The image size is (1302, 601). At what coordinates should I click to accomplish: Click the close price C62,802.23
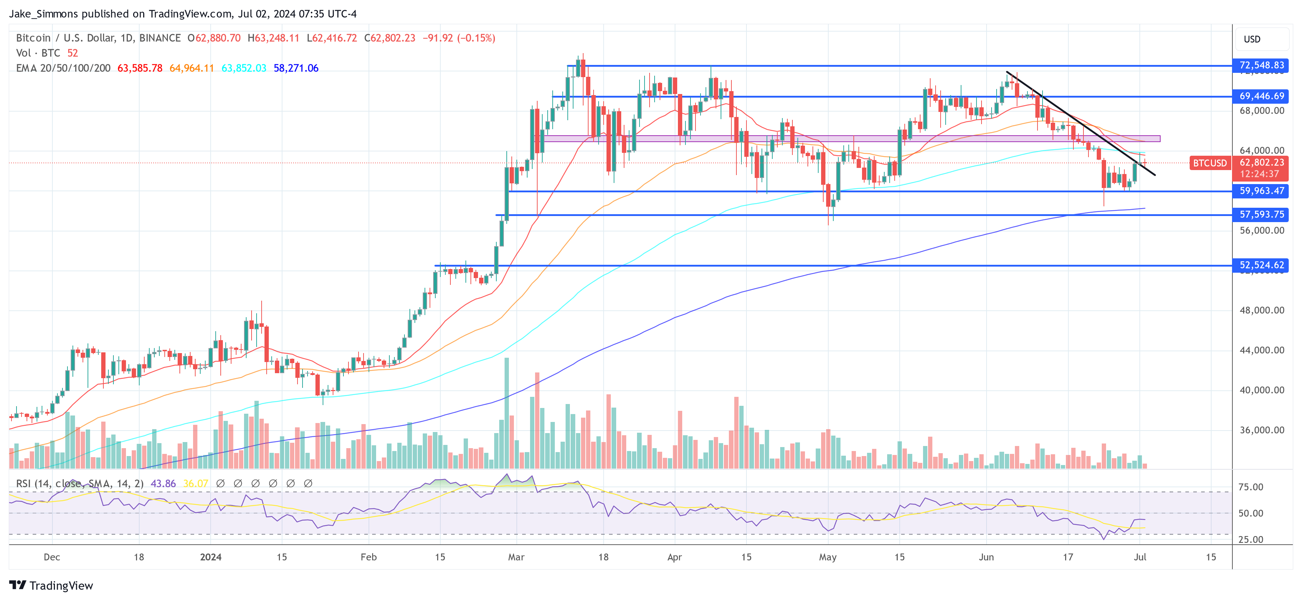pyautogui.click(x=390, y=38)
